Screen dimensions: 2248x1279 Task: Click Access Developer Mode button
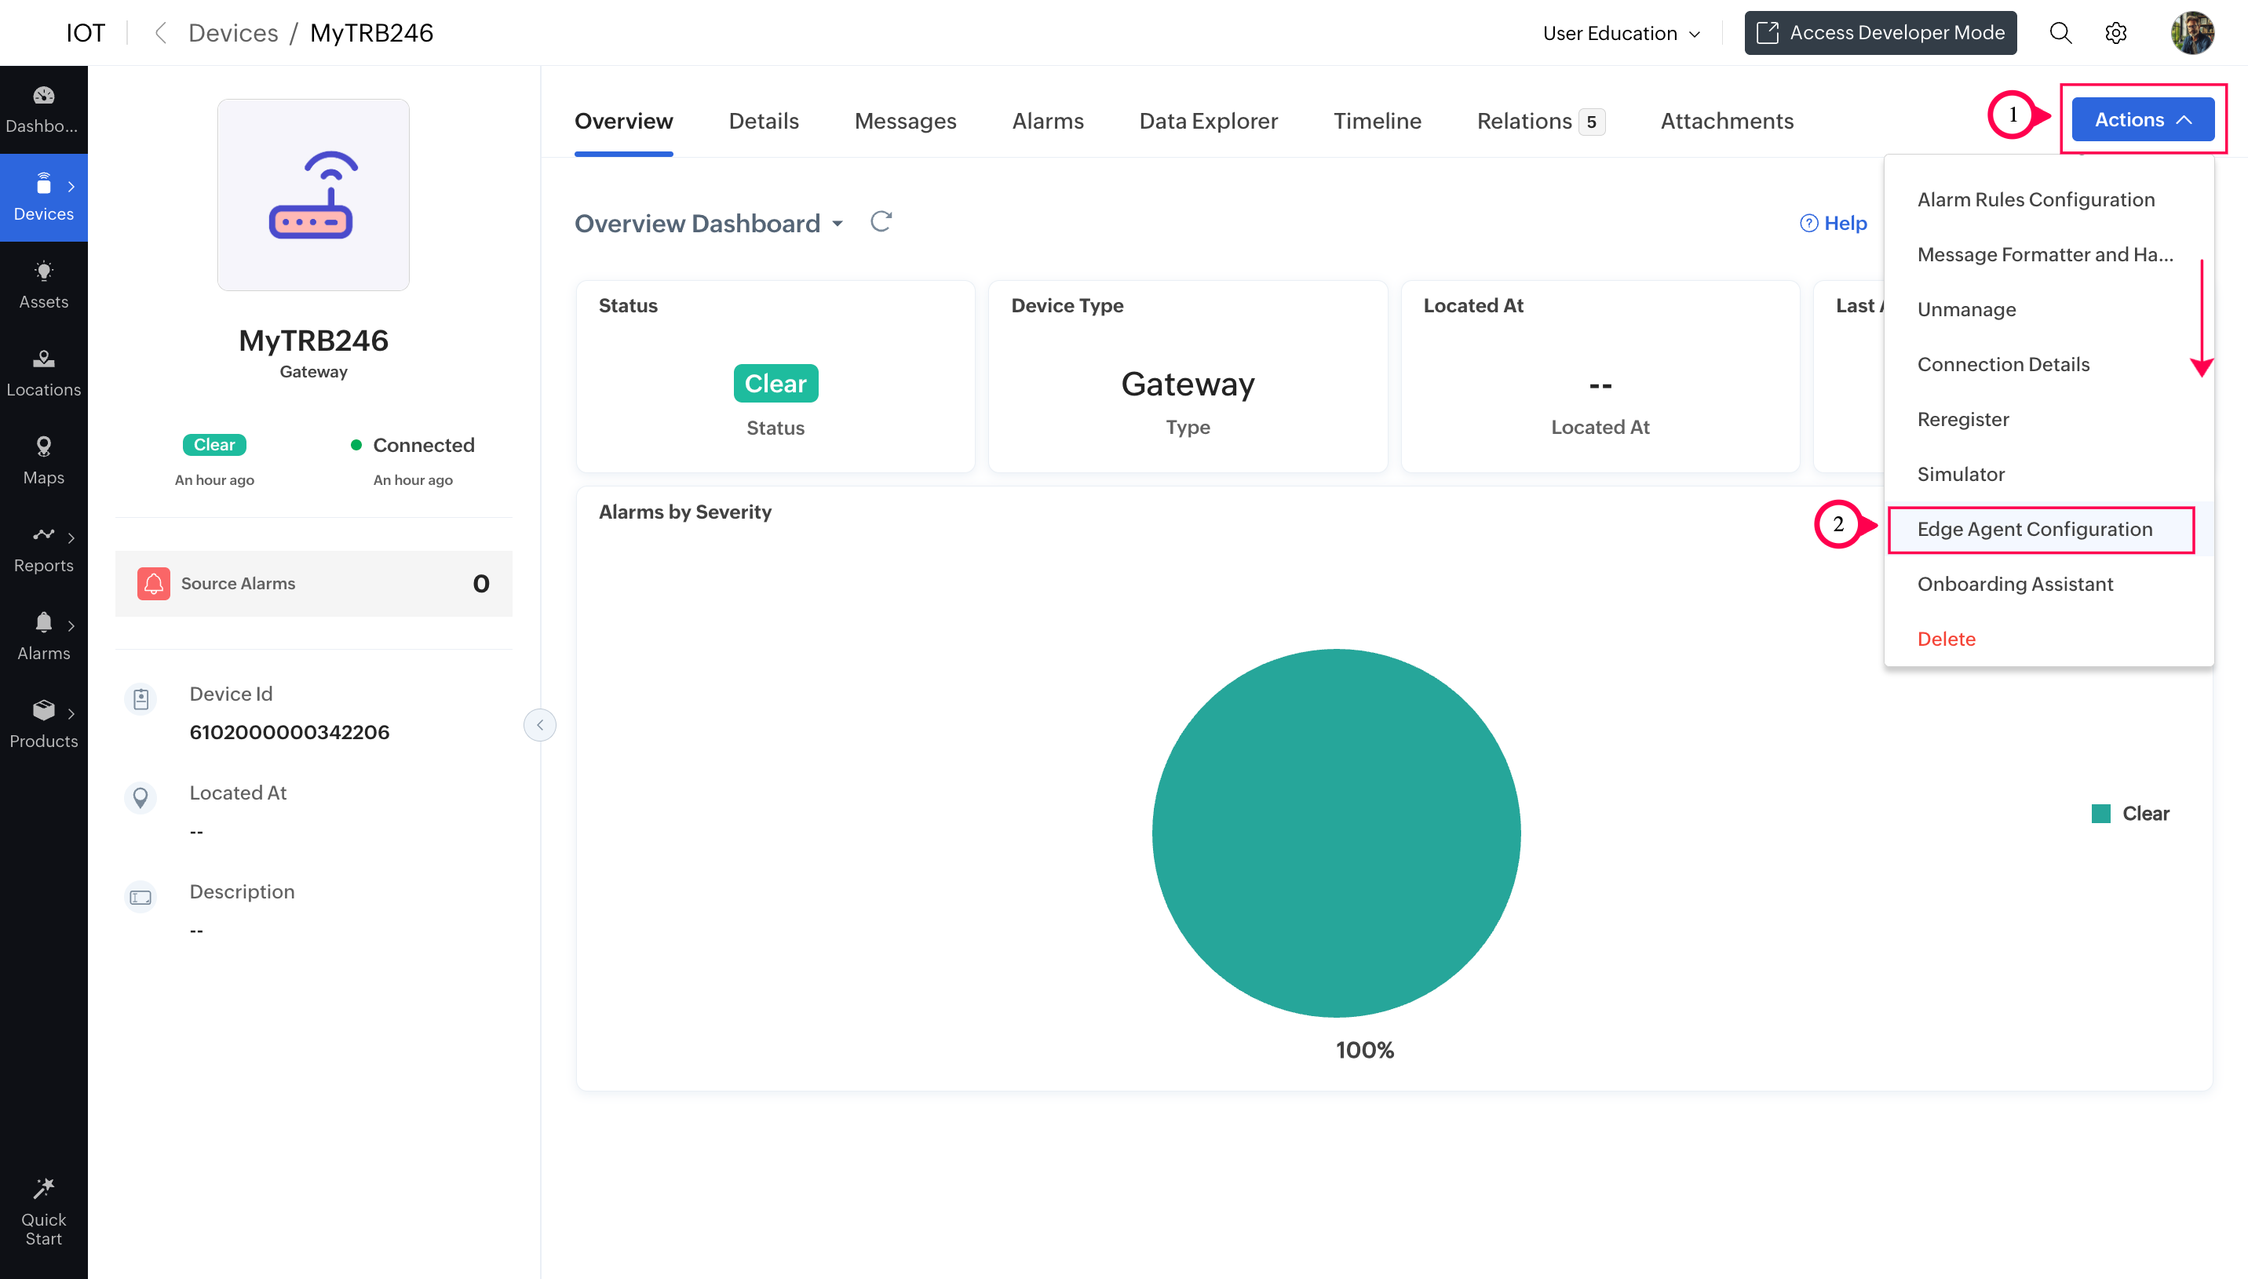(x=1879, y=34)
